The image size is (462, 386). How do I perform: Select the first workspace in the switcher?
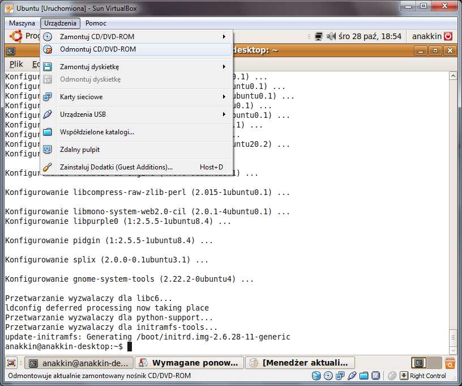(x=419, y=363)
